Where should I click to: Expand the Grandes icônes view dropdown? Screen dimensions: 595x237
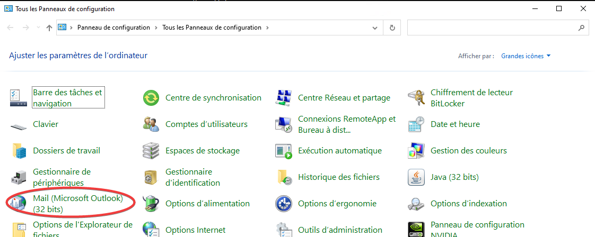[x=548, y=56]
